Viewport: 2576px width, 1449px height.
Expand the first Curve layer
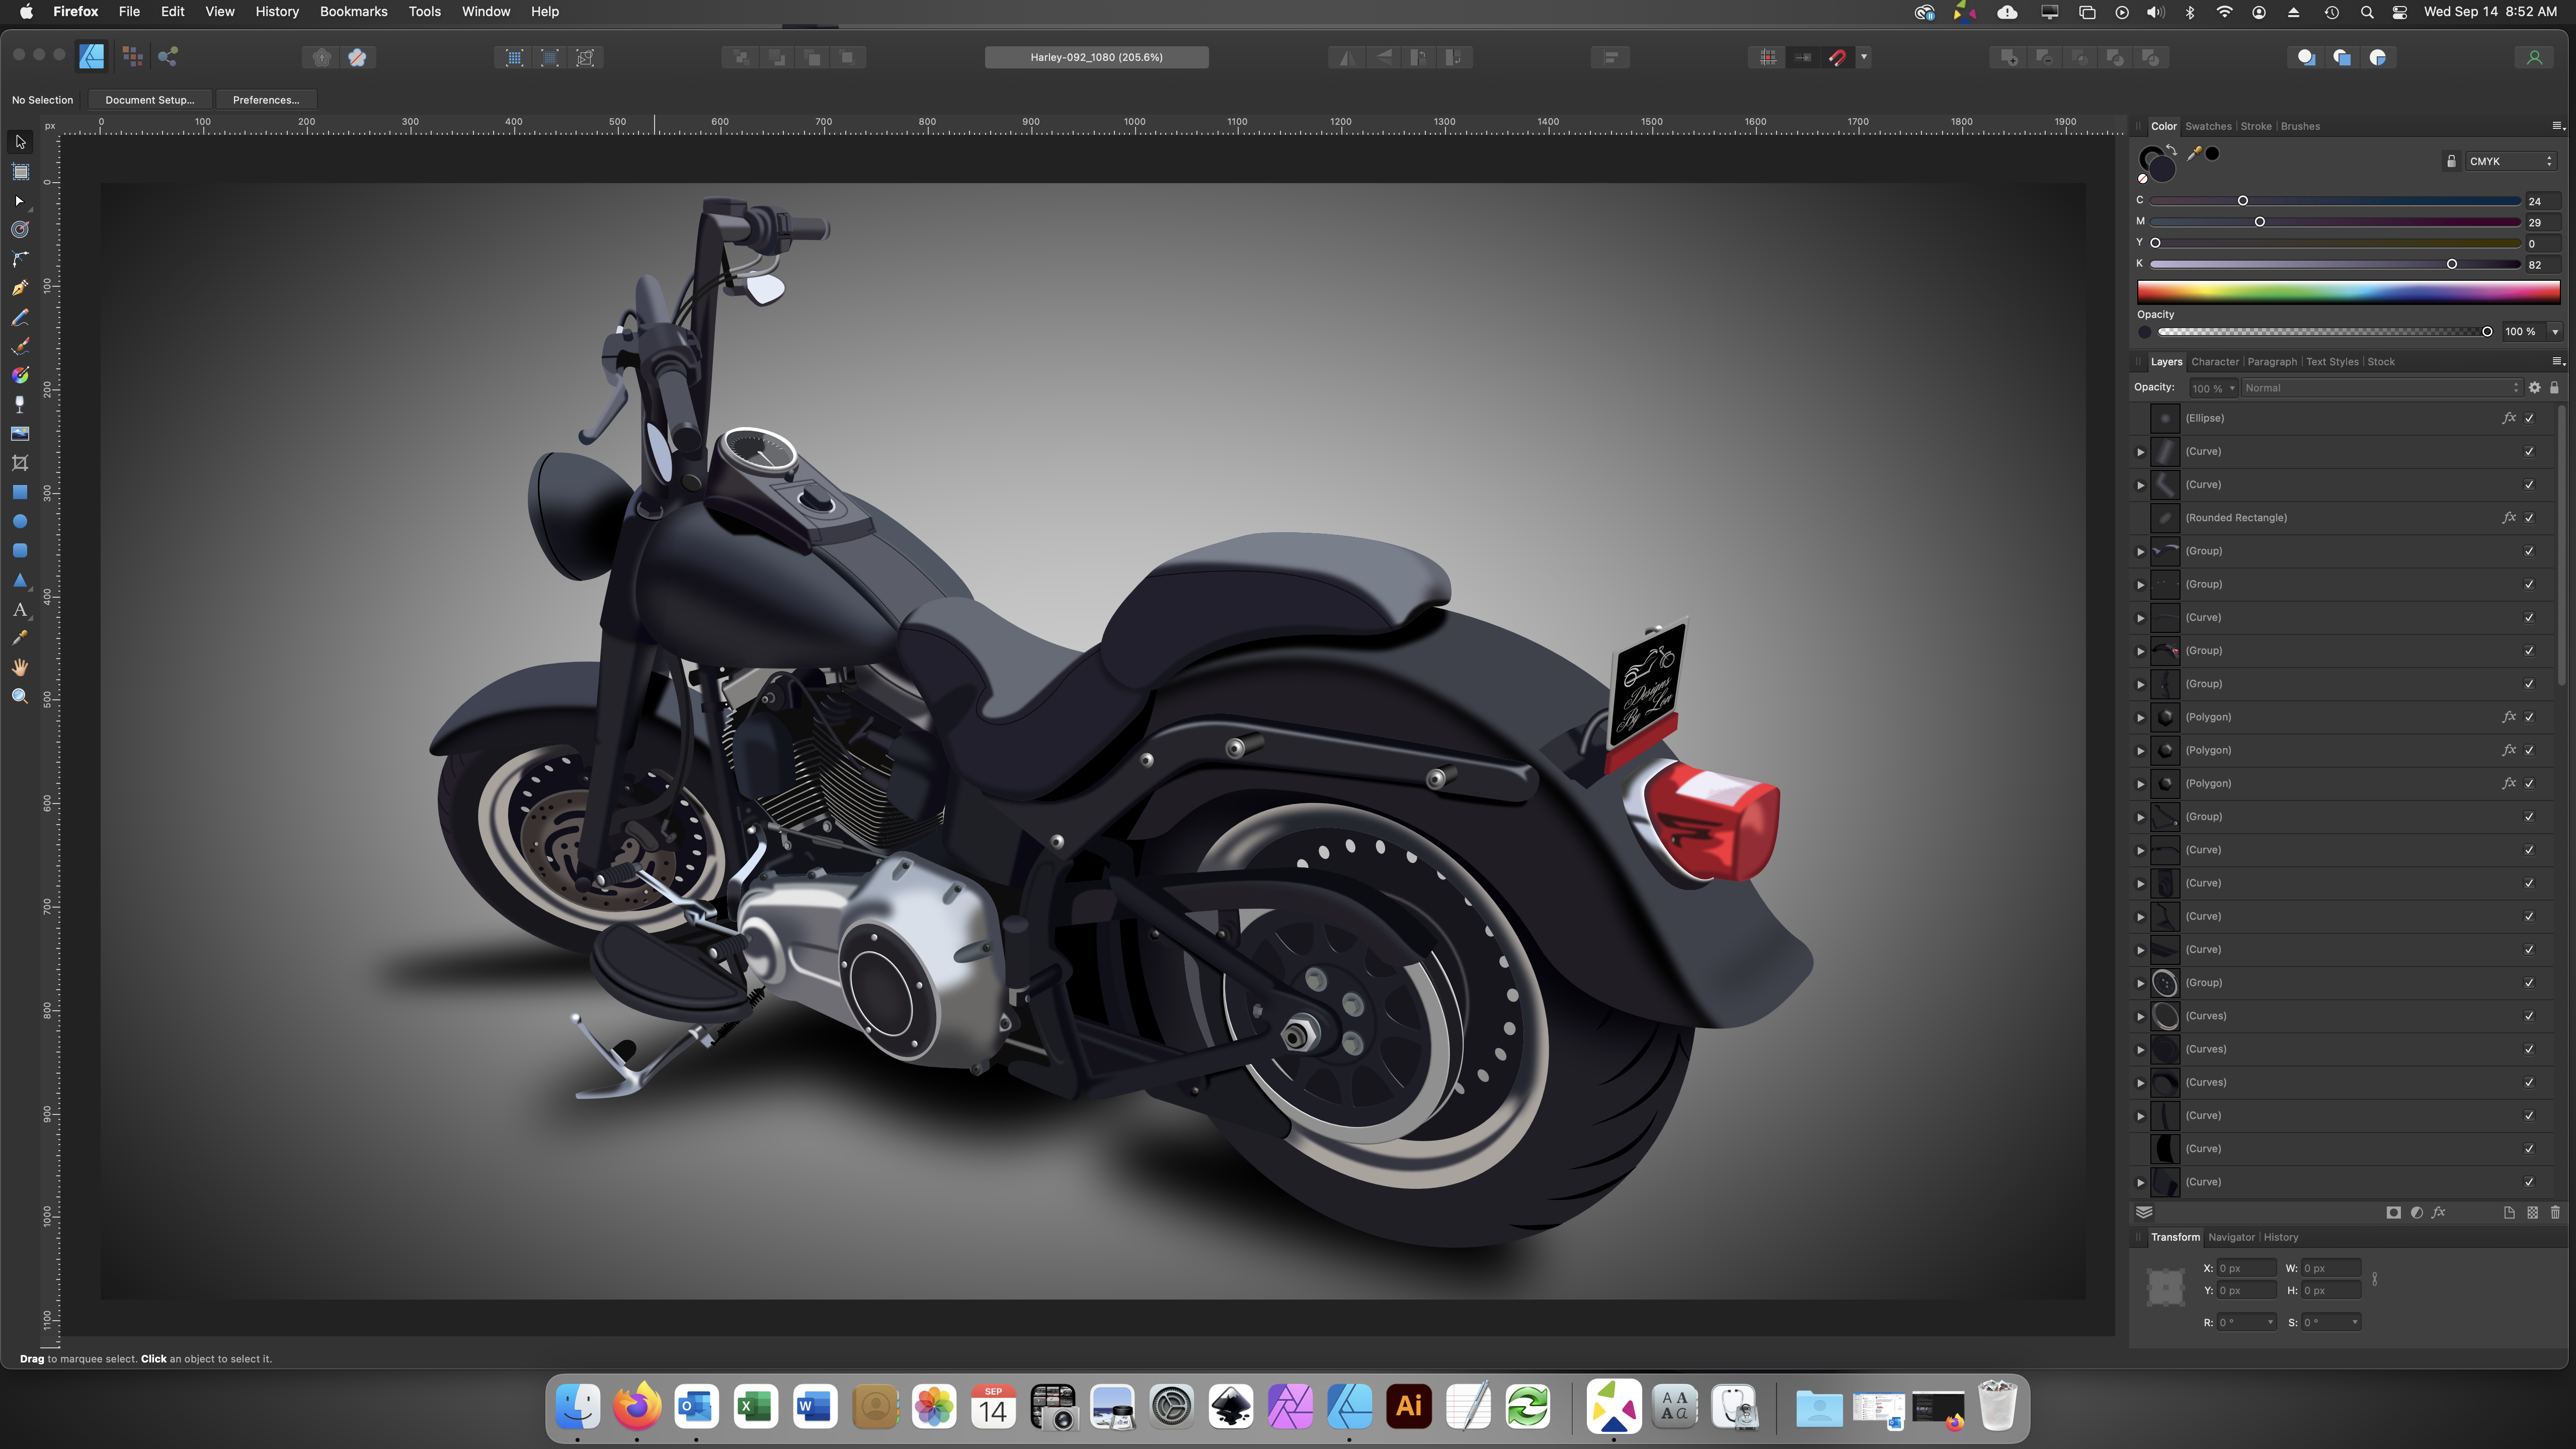tap(2140, 452)
